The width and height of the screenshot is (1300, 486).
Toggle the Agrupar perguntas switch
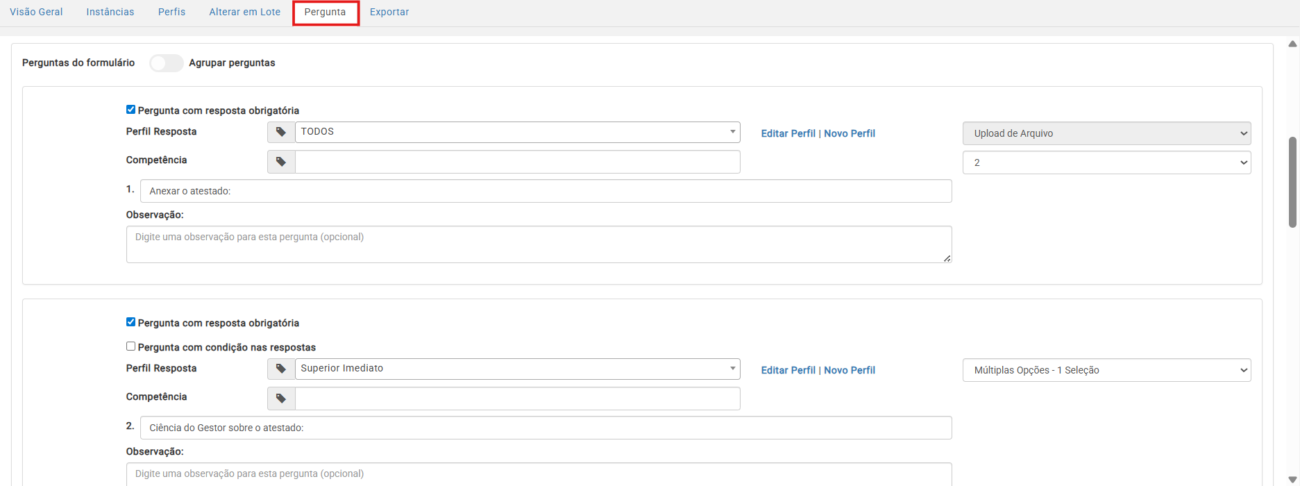click(167, 63)
